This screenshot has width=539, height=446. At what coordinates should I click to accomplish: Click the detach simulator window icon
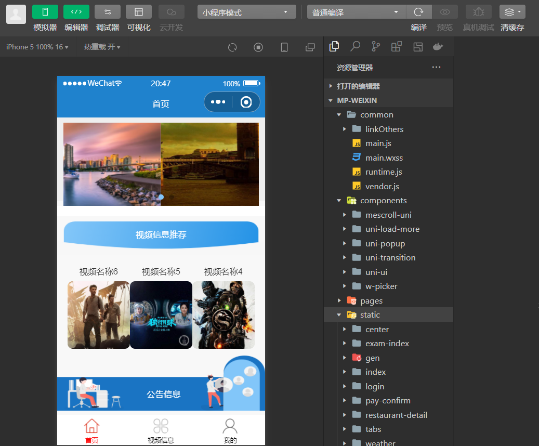click(310, 47)
